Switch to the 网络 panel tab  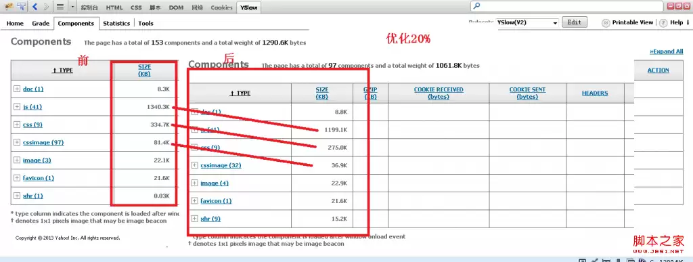198,7
